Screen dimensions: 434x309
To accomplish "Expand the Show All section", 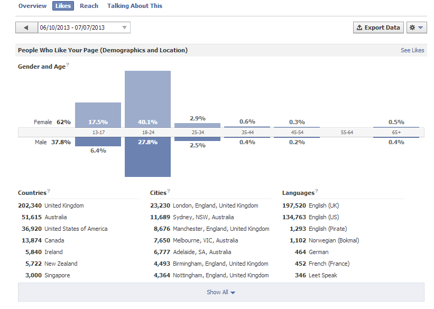I will (x=221, y=292).
